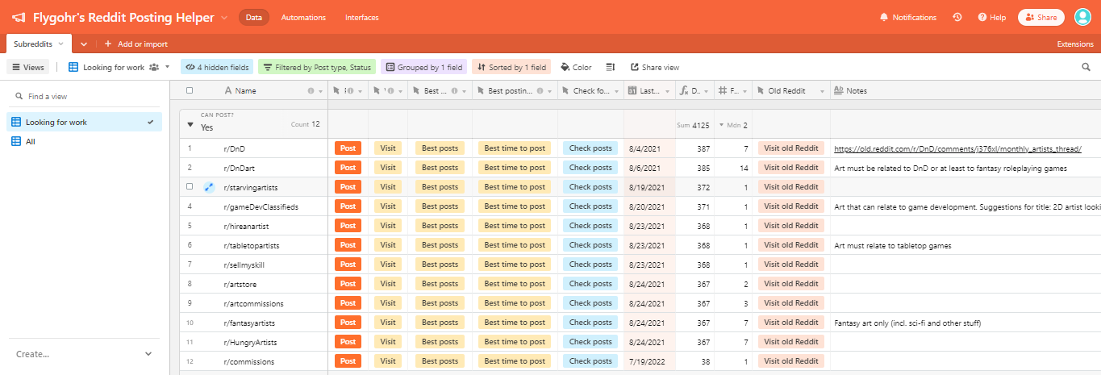Click 7/19/2022 date for r/commissions
The image size is (1101, 375).
pos(649,361)
